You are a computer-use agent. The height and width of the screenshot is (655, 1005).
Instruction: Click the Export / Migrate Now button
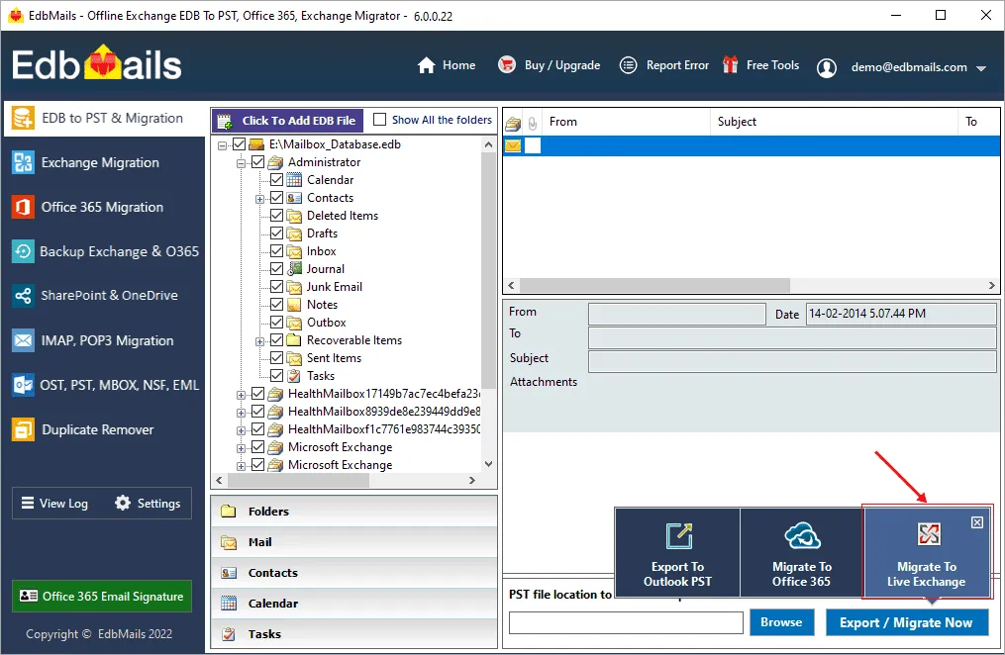907,622
